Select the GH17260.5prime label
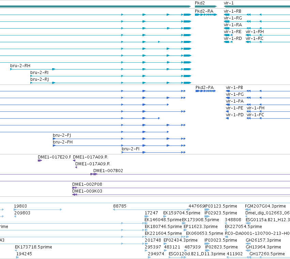The height and width of the screenshot is (259, 290). [267, 254]
